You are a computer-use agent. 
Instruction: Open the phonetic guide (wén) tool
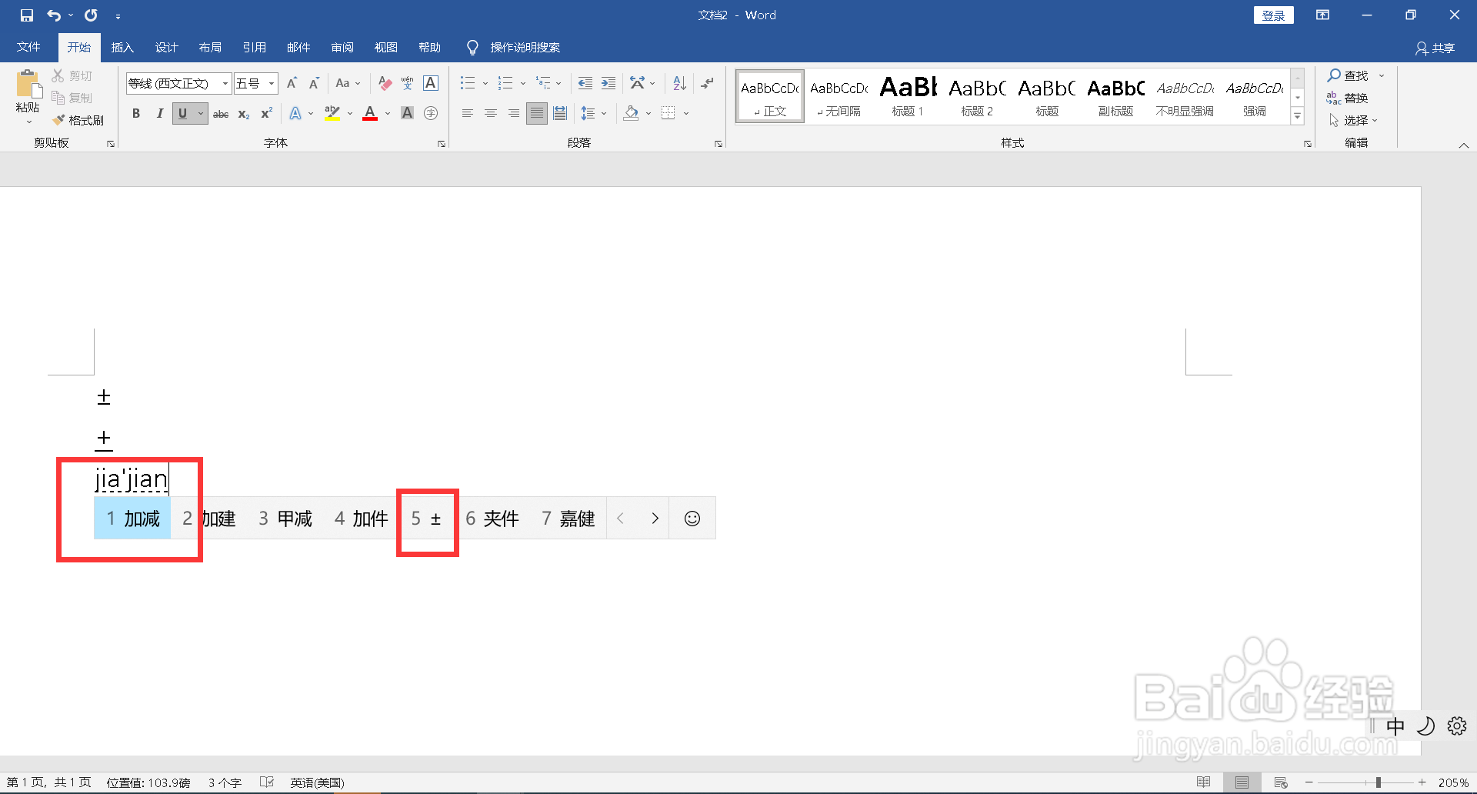[408, 83]
